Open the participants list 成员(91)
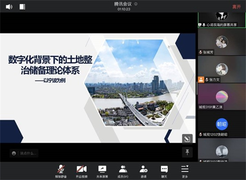Viewport: 246px width, 180px height. [x=123, y=171]
